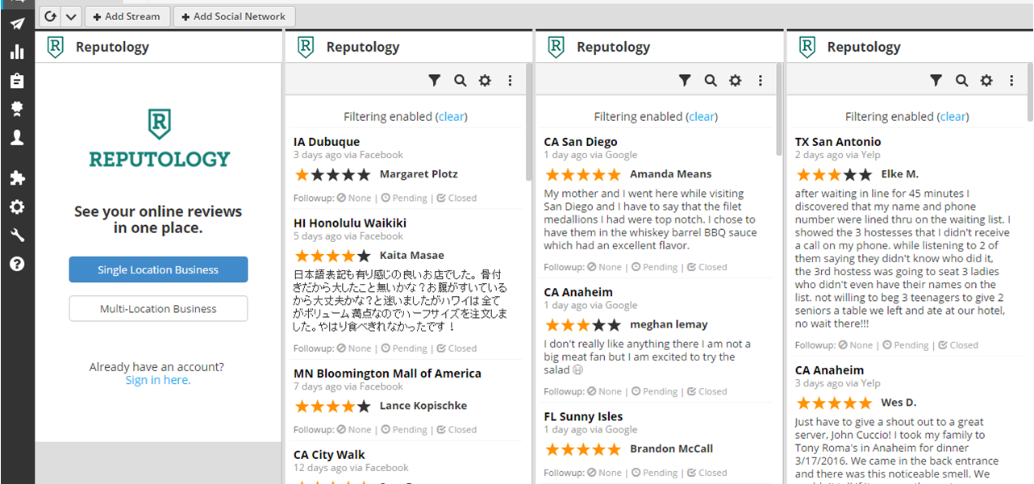Mark Amanda Means review followup as Pending
The image size is (1034, 484).
(x=654, y=267)
